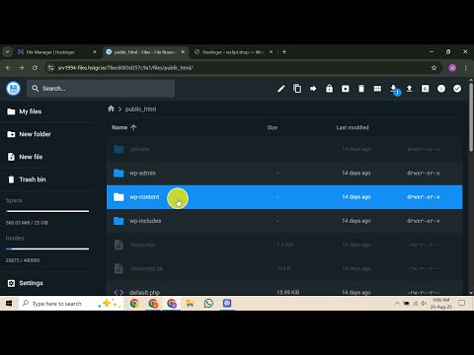Open WhatsApp from the taskbar
The image size is (474, 355).
coord(208,303)
